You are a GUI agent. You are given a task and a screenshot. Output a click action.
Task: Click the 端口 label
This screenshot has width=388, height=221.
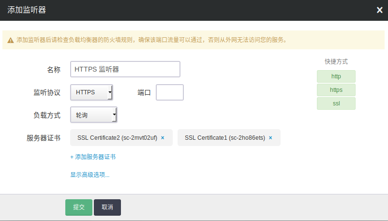144,93
